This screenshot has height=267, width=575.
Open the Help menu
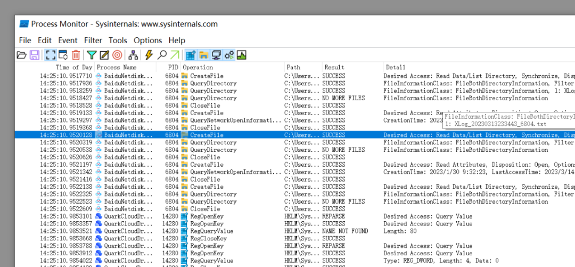(177, 41)
